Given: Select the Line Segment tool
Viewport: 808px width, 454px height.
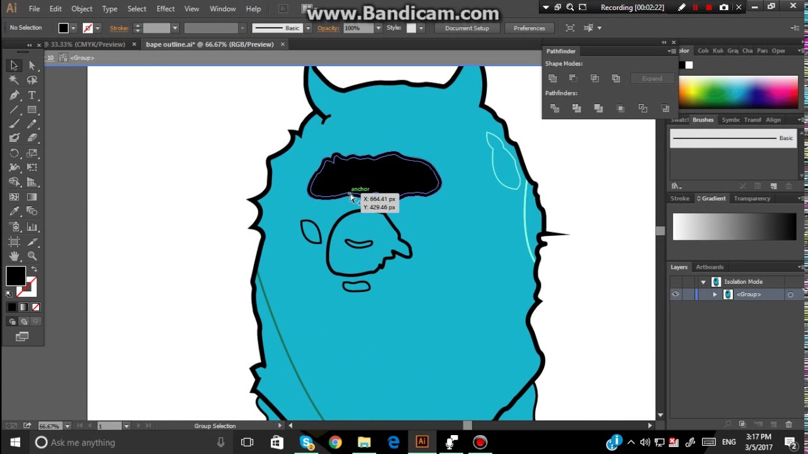Looking at the screenshot, I should (x=14, y=110).
